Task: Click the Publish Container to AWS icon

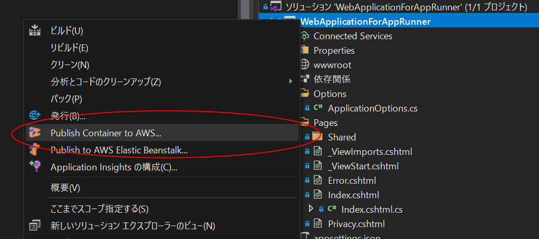Action: [x=35, y=133]
